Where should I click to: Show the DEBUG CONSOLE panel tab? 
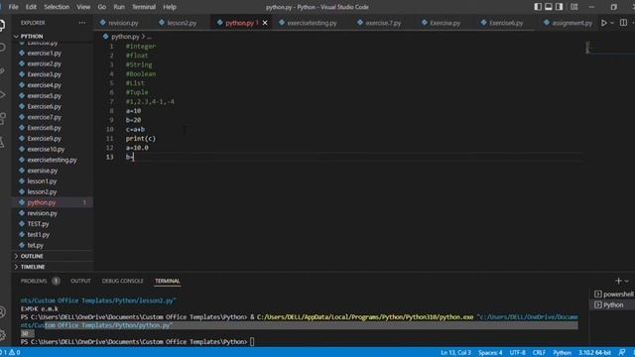(x=122, y=281)
